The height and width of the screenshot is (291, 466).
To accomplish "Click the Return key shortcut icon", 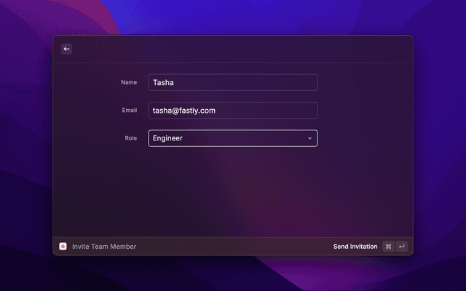I will point(401,247).
